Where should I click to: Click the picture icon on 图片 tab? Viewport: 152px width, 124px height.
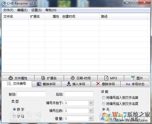click(133, 78)
